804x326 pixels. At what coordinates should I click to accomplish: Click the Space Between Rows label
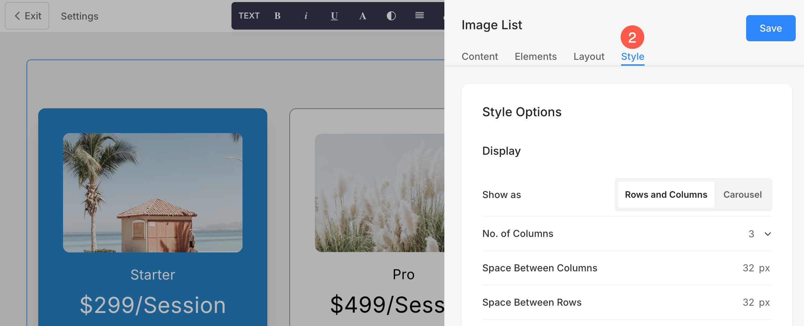pos(532,302)
